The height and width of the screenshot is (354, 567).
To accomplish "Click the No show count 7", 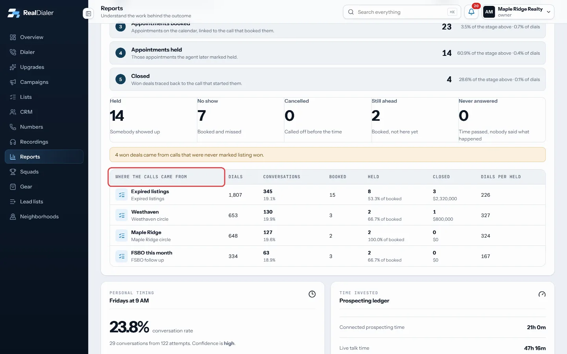I will [x=202, y=116].
